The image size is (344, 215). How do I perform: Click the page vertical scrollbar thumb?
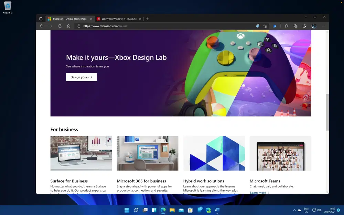click(327, 112)
